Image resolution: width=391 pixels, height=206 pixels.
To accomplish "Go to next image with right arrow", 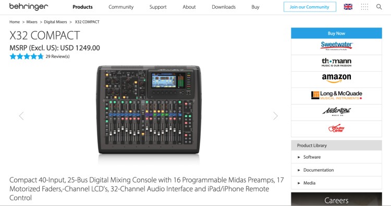I will coord(275,115).
